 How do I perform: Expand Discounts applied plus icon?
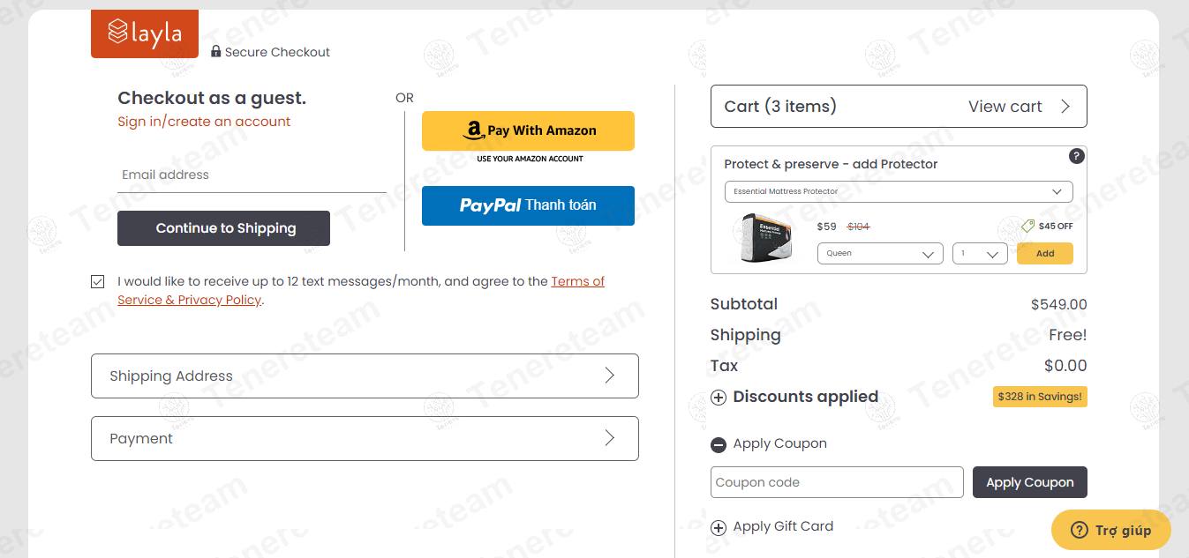719,398
